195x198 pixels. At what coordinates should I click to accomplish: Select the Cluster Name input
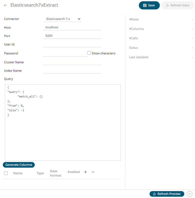pyautogui.click(x=72, y=62)
